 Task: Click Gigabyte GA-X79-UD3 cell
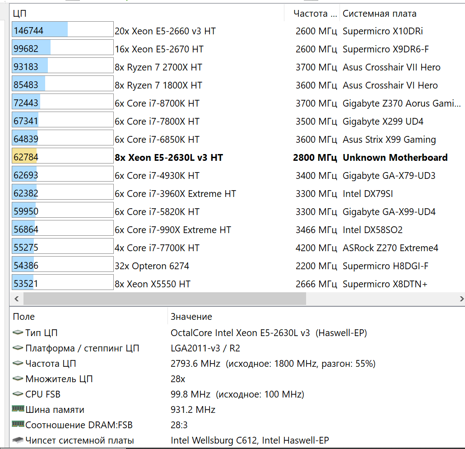click(389, 176)
